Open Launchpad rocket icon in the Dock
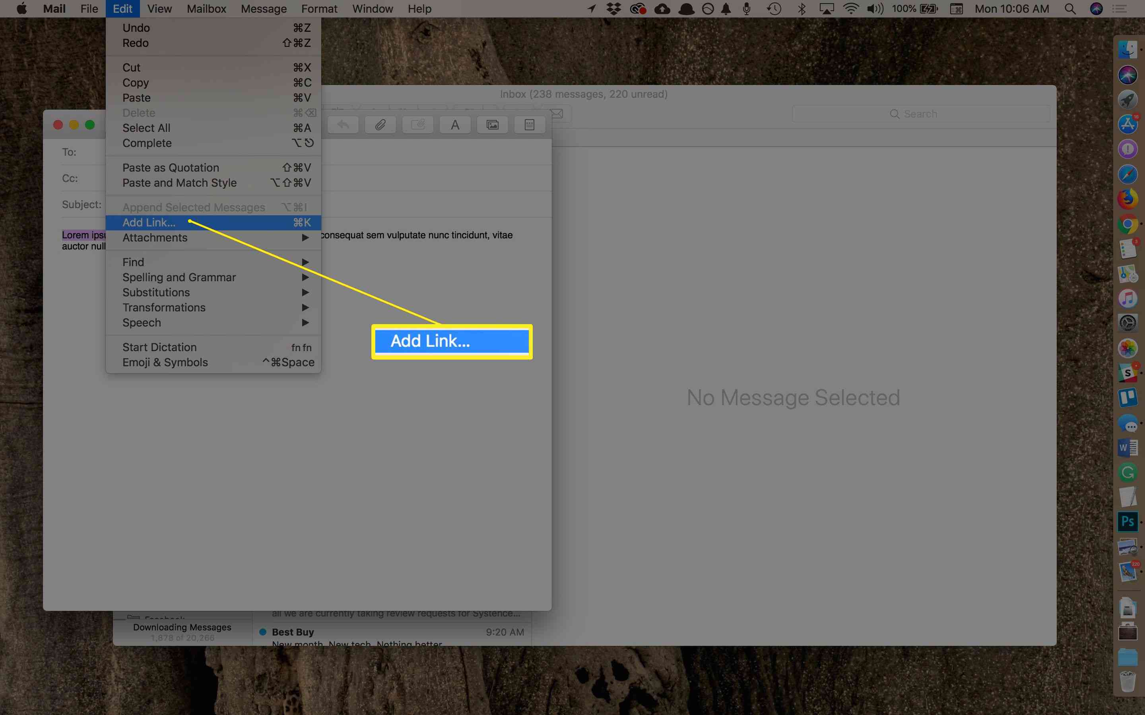This screenshot has width=1145, height=715. (1128, 100)
